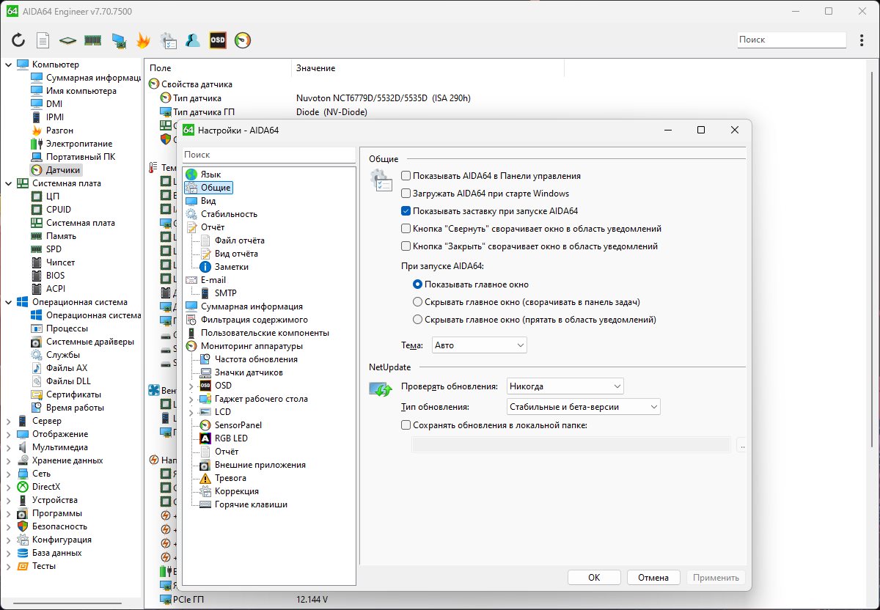Select Электропитание in main window tree

click(71, 144)
